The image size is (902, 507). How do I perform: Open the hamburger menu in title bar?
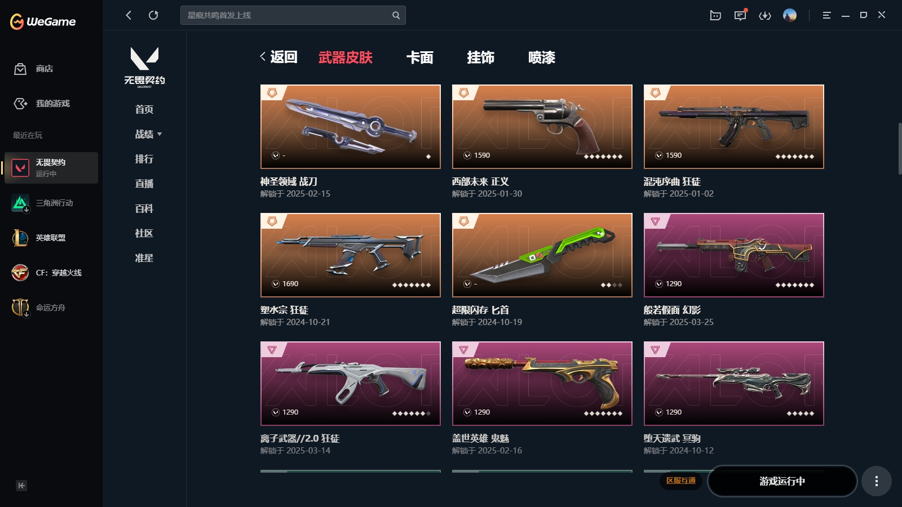coord(827,15)
